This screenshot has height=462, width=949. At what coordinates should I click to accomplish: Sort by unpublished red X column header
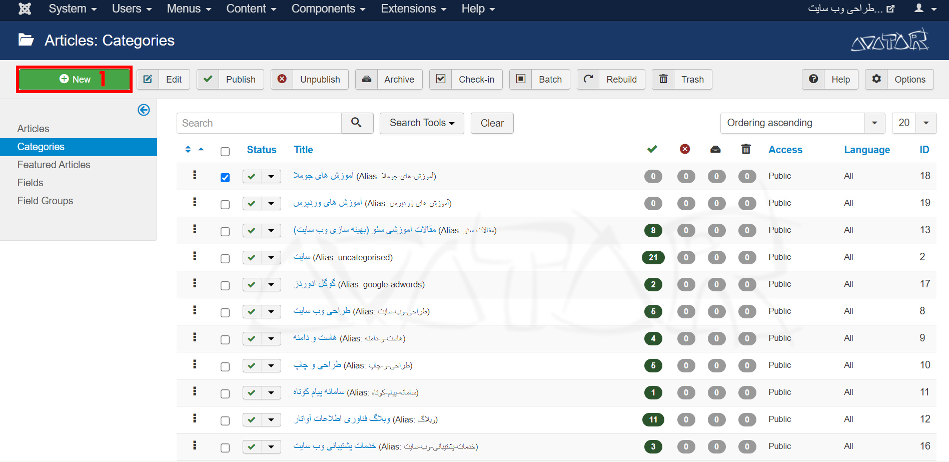click(685, 149)
